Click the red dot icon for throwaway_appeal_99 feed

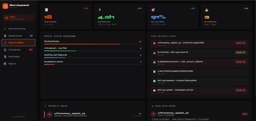click(154, 43)
